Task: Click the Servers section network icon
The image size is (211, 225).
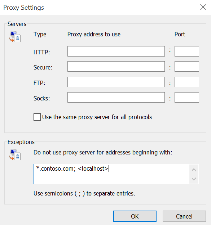Action: pyautogui.click(x=15, y=37)
